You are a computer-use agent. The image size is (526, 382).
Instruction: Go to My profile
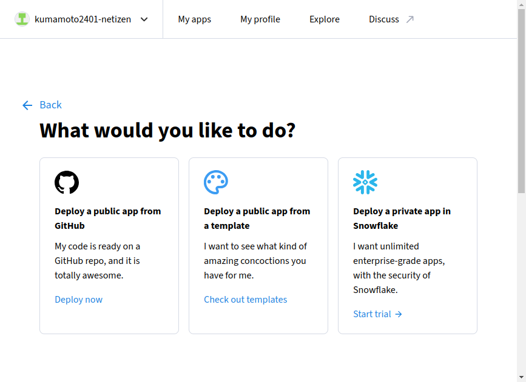coord(260,19)
